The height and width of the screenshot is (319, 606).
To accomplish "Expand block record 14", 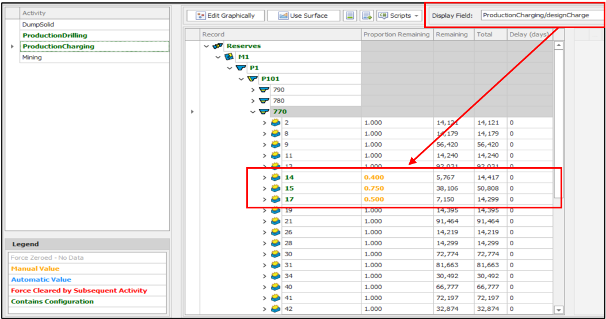I will coord(265,177).
